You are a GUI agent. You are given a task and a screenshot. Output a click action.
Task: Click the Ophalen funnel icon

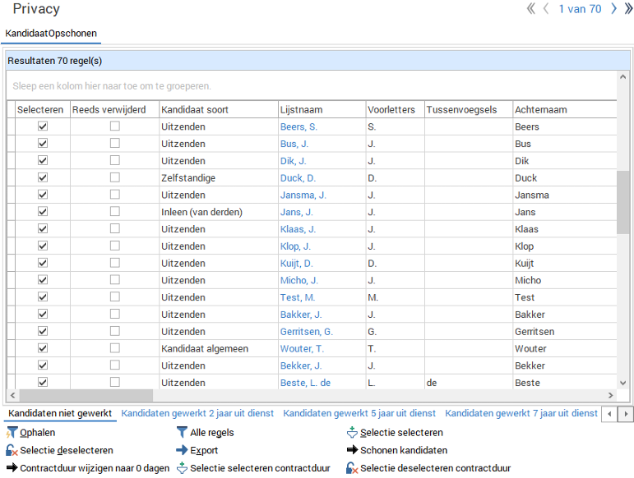[12, 433]
